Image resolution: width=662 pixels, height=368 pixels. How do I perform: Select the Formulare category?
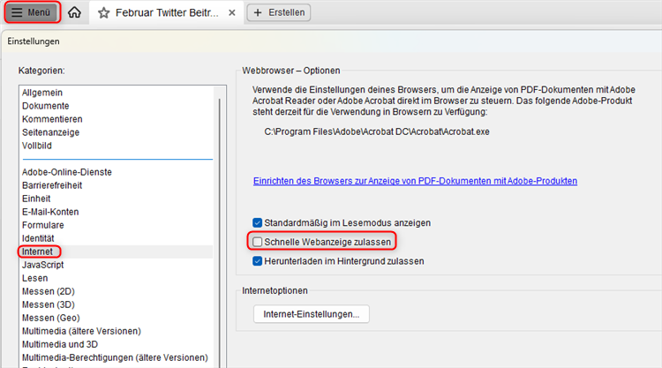pos(43,225)
